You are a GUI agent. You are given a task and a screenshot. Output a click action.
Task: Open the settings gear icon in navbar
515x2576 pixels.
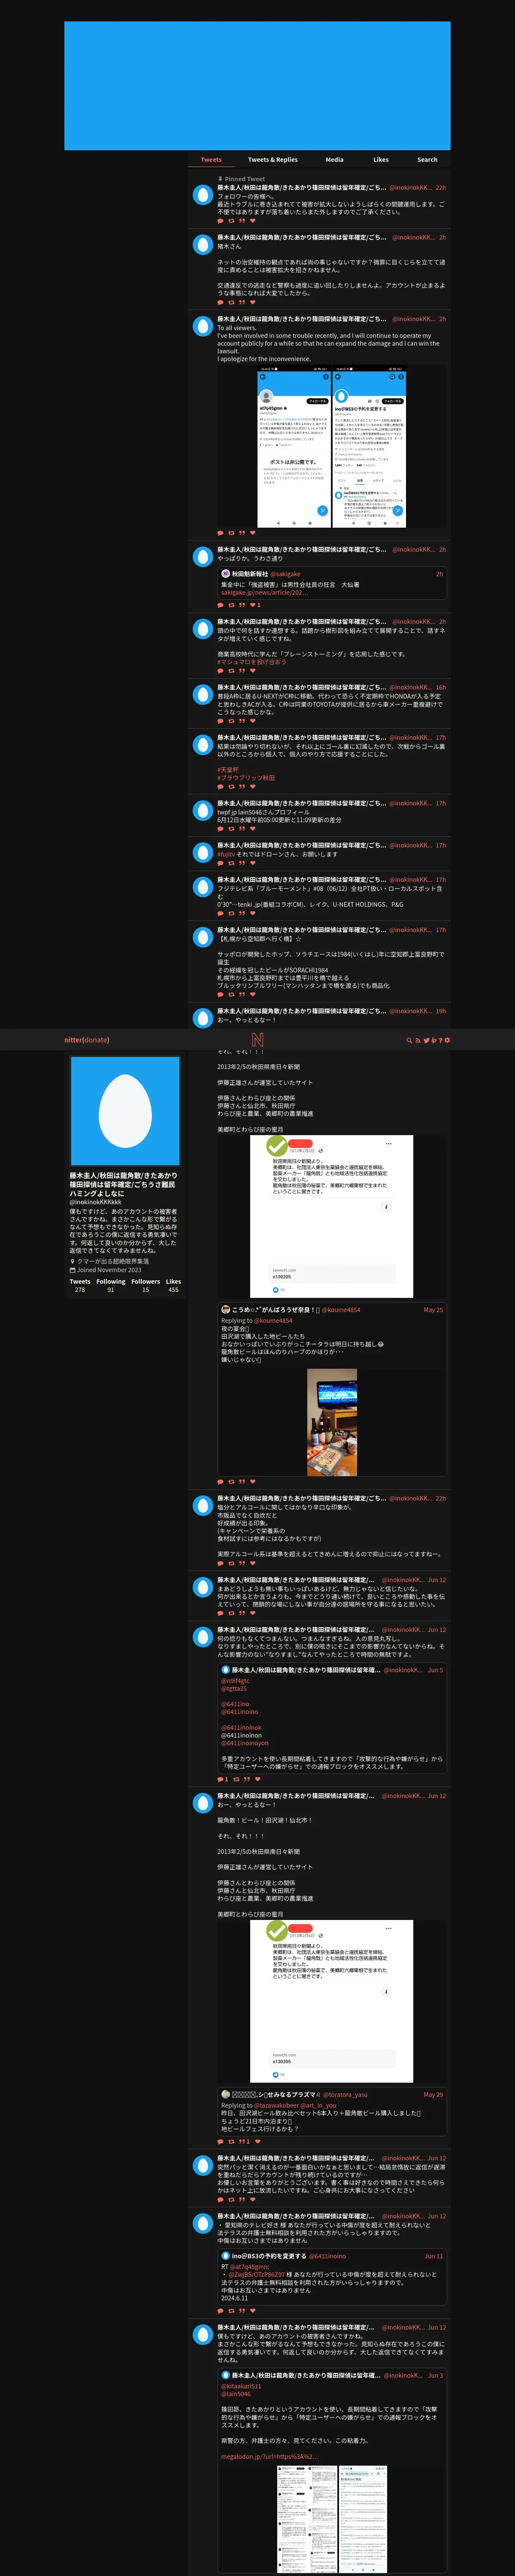click(x=447, y=1040)
